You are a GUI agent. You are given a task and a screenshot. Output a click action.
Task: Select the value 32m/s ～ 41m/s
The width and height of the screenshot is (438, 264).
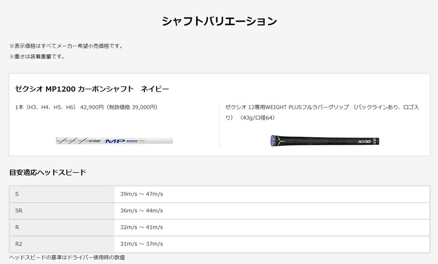click(x=141, y=227)
